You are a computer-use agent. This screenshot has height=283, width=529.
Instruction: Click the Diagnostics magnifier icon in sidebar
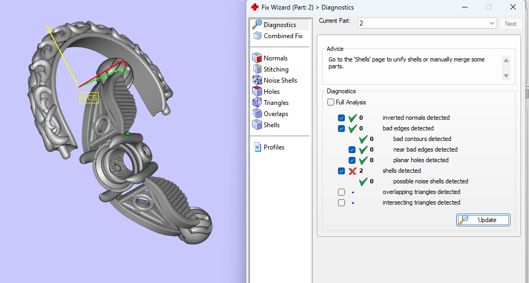pyautogui.click(x=257, y=24)
